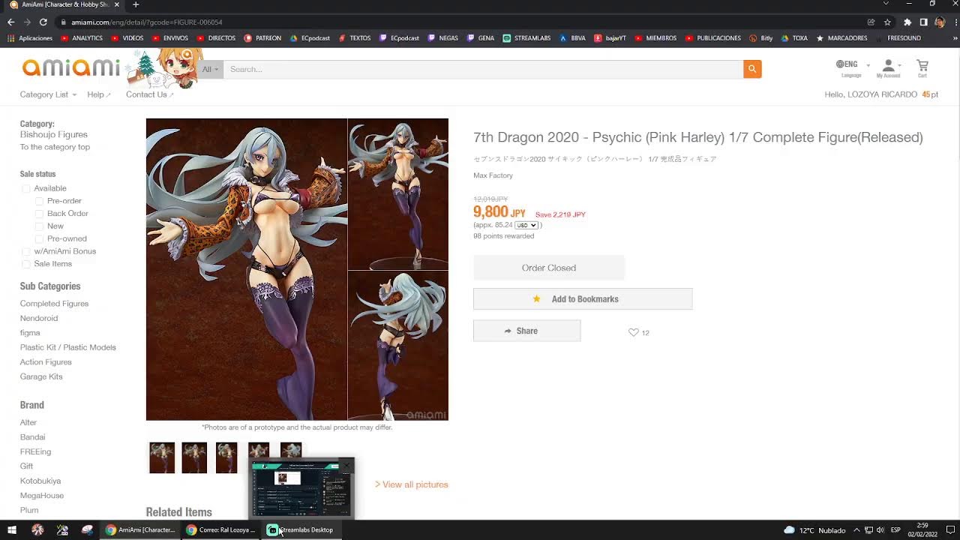The width and height of the screenshot is (960, 540).
Task: Open the browser extensions puzzle icon
Action: [x=907, y=22]
